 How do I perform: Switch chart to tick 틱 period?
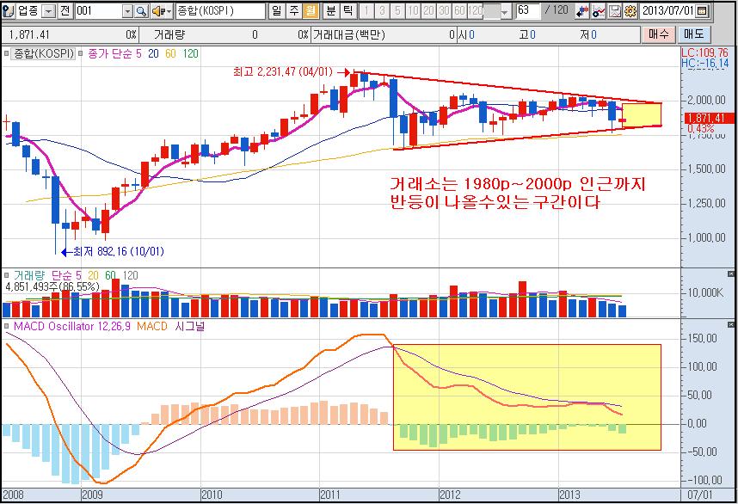(347, 11)
